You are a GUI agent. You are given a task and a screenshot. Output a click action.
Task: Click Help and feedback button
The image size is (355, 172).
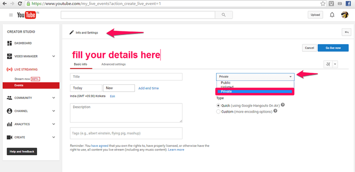[22, 152]
